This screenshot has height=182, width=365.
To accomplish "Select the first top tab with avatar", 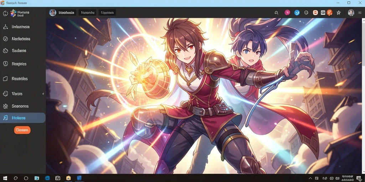I will point(62,12).
